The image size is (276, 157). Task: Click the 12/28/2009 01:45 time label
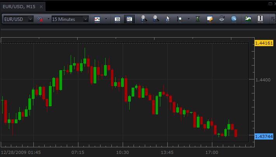21,152
